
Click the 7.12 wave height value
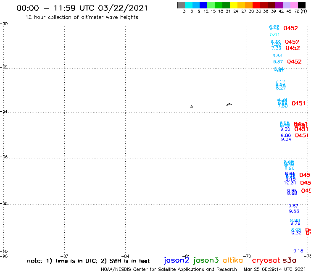(x=280, y=81)
